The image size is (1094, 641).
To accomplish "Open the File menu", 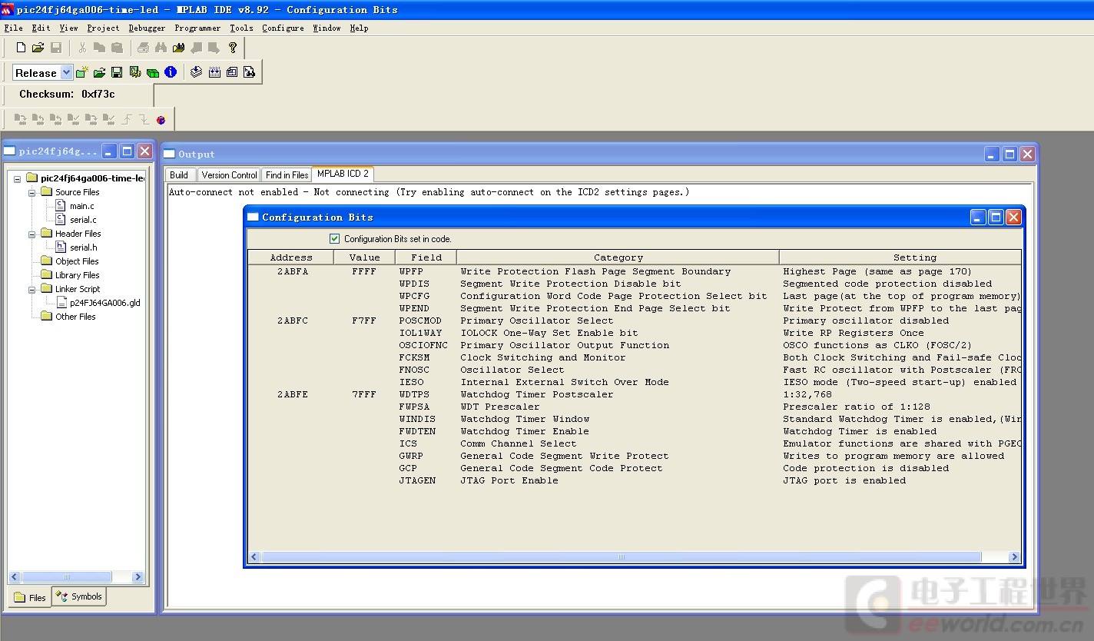I will 14,28.
